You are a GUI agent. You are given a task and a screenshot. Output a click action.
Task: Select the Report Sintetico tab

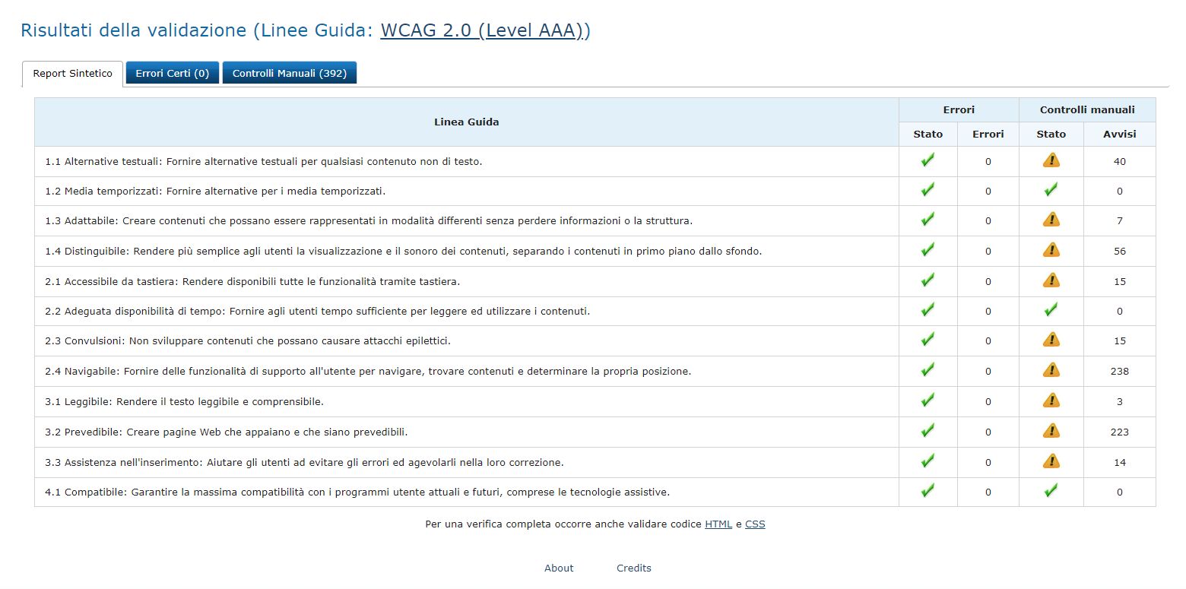[72, 74]
